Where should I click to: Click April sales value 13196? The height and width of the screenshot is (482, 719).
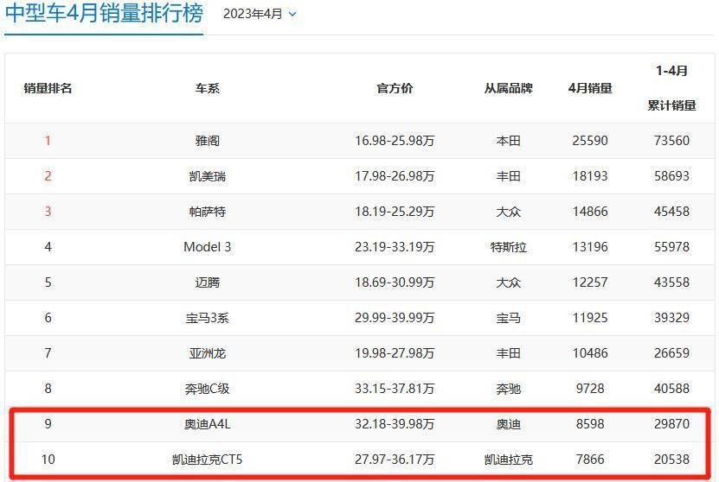[x=590, y=247]
